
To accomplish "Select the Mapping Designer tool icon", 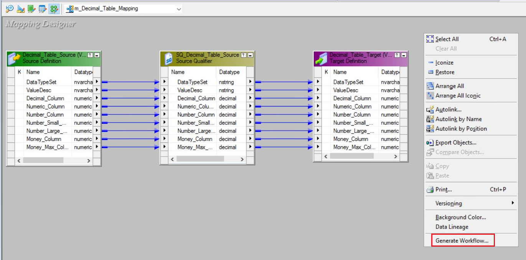I will point(54,8).
